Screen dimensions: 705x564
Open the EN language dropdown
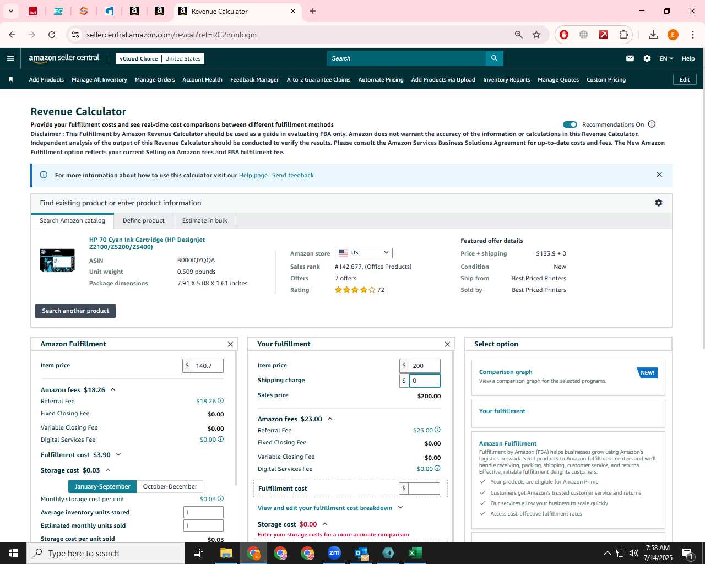coord(666,58)
